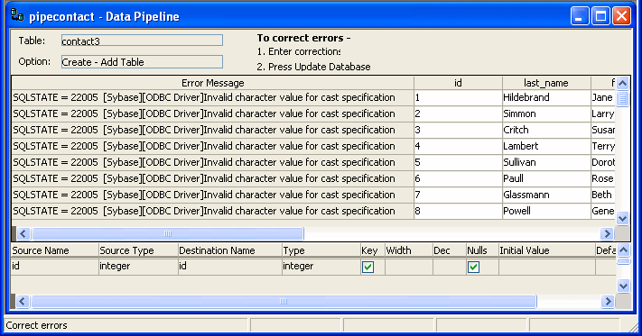Click the Width column header
The width and height of the screenshot is (642, 336).
click(409, 250)
